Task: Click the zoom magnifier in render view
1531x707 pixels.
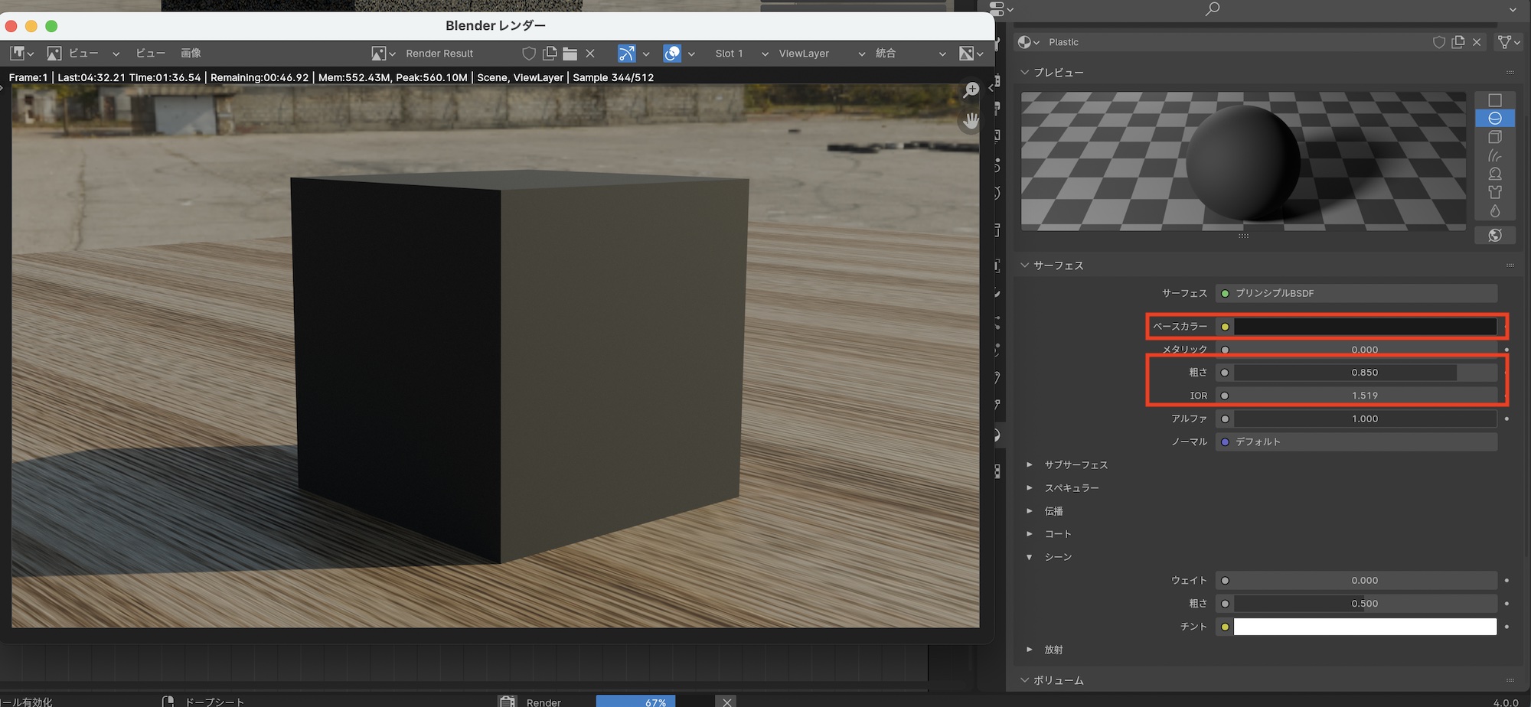Action: (971, 90)
